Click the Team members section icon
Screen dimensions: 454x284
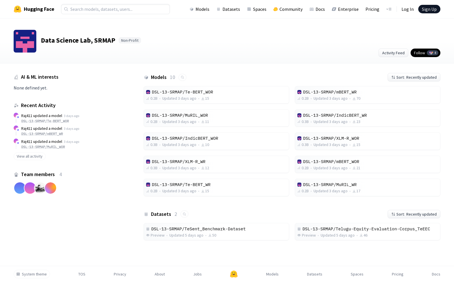(x=16, y=174)
